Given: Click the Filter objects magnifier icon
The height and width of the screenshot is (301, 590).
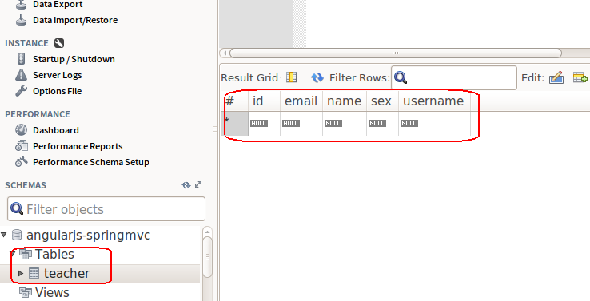Looking at the screenshot, I should click(17, 208).
